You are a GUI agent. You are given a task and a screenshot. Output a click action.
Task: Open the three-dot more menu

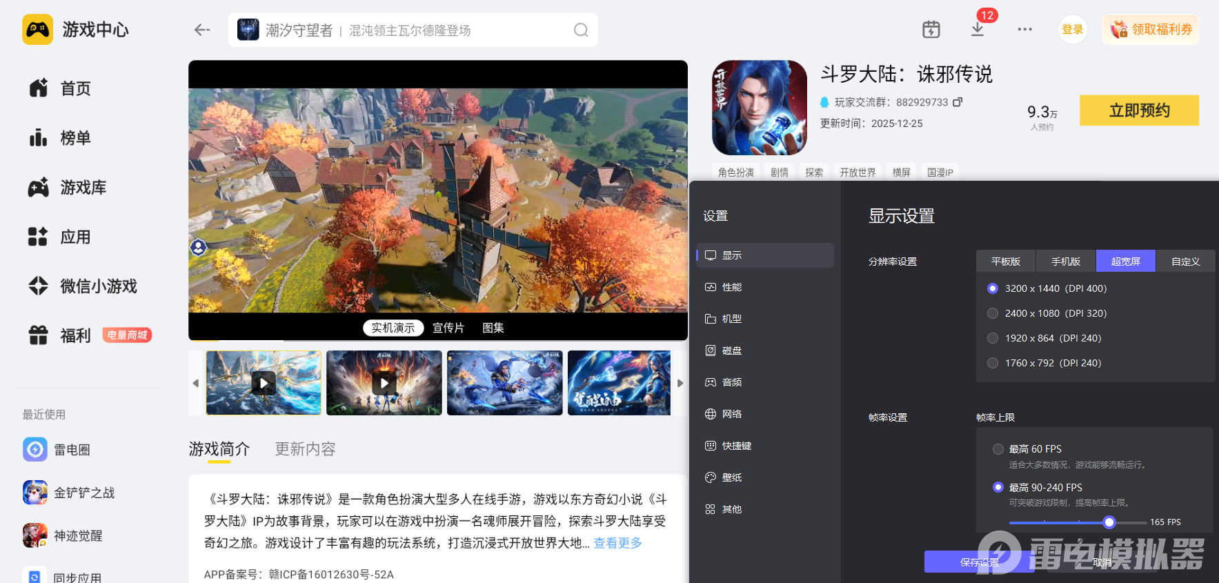(x=1025, y=30)
